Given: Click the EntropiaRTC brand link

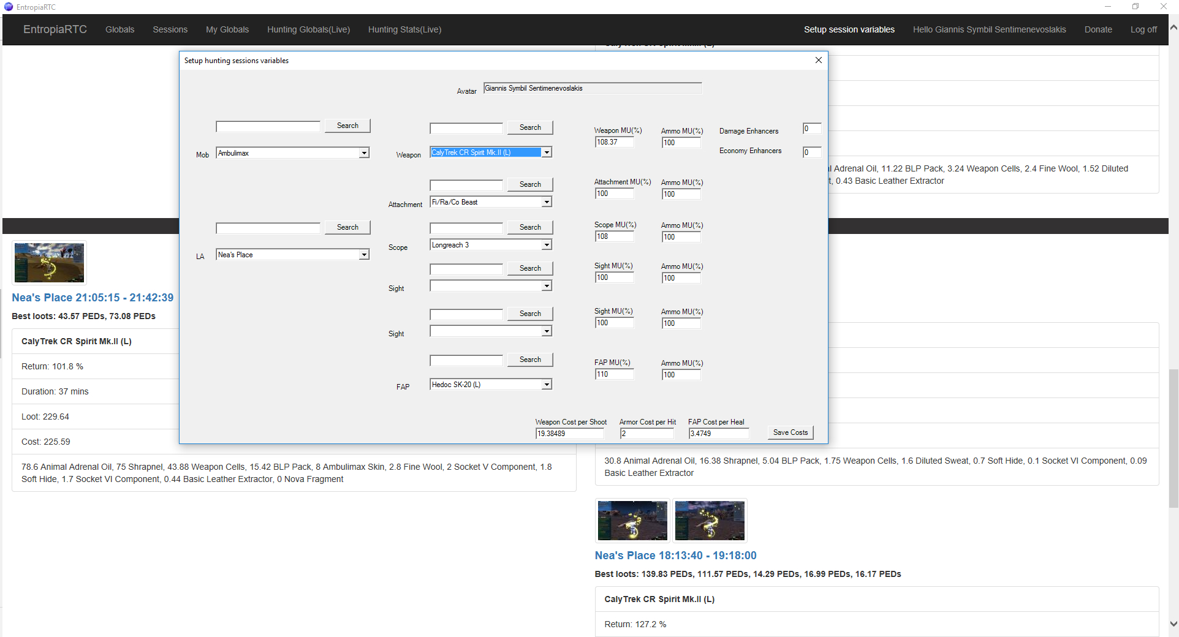Looking at the screenshot, I should [55, 29].
